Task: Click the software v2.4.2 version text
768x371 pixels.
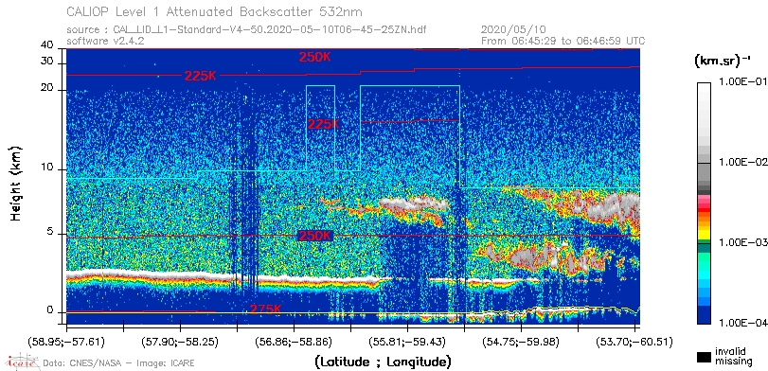Action: [105, 41]
